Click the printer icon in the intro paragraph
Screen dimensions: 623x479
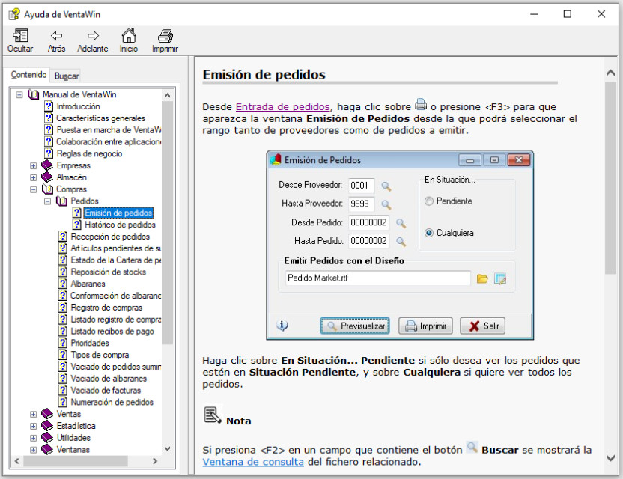pyautogui.click(x=421, y=104)
